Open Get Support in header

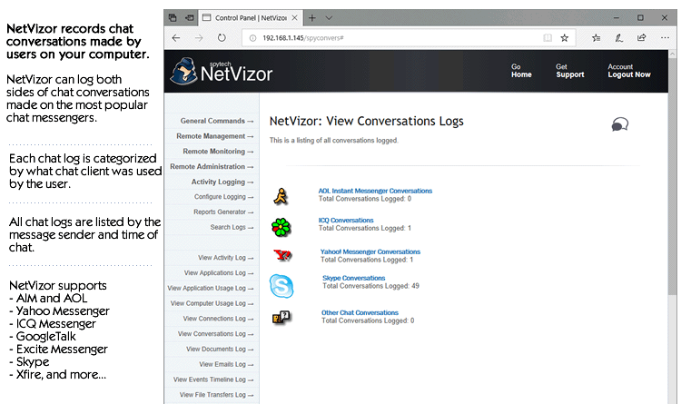570,71
